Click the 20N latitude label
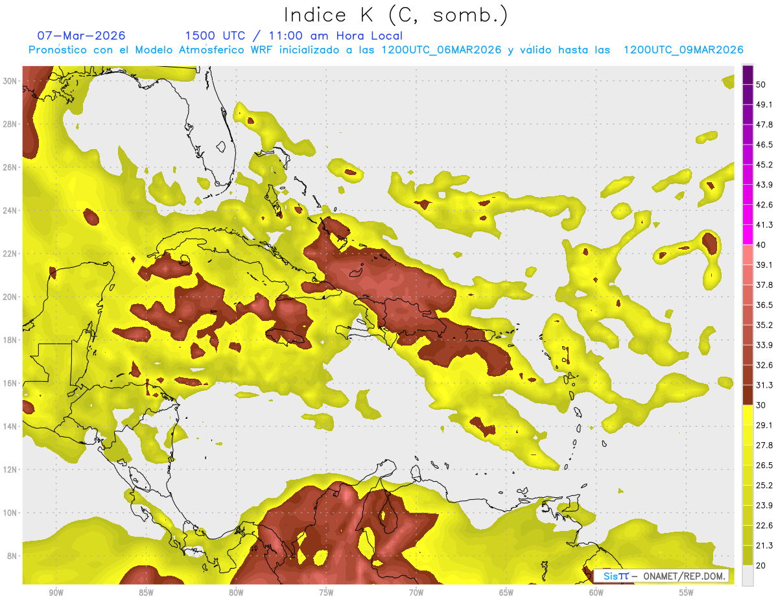Screen dimensions: 778x601 click(x=10, y=297)
